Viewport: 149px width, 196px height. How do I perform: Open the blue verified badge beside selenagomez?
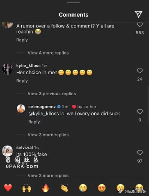pos(59,107)
